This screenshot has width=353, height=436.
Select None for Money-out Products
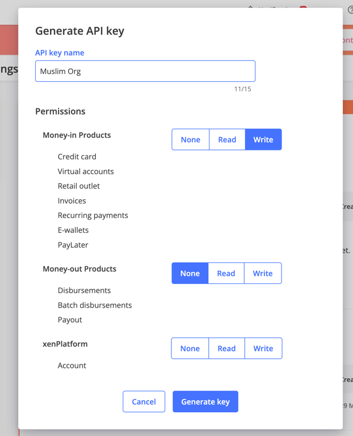click(190, 274)
